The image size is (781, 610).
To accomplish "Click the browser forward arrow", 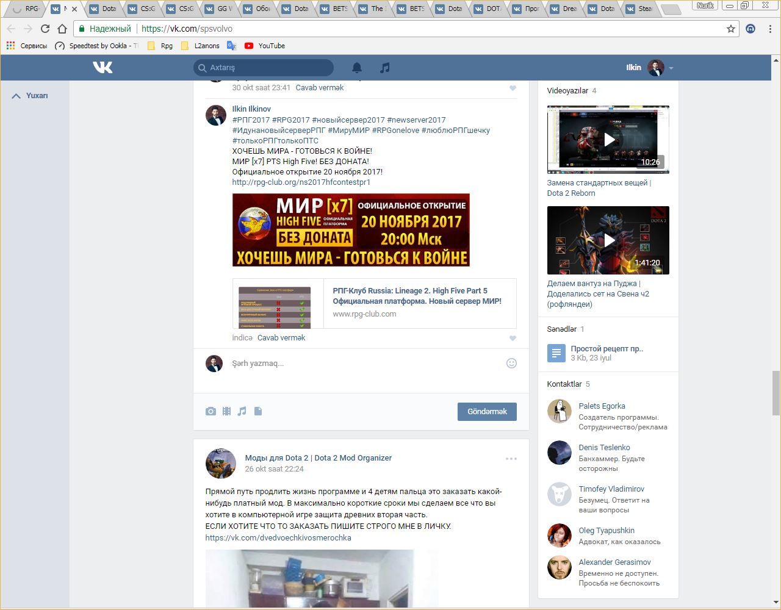I will pyautogui.click(x=28, y=29).
